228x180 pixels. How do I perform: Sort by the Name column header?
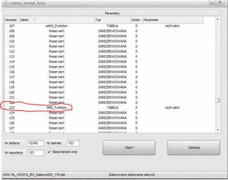click(57, 20)
